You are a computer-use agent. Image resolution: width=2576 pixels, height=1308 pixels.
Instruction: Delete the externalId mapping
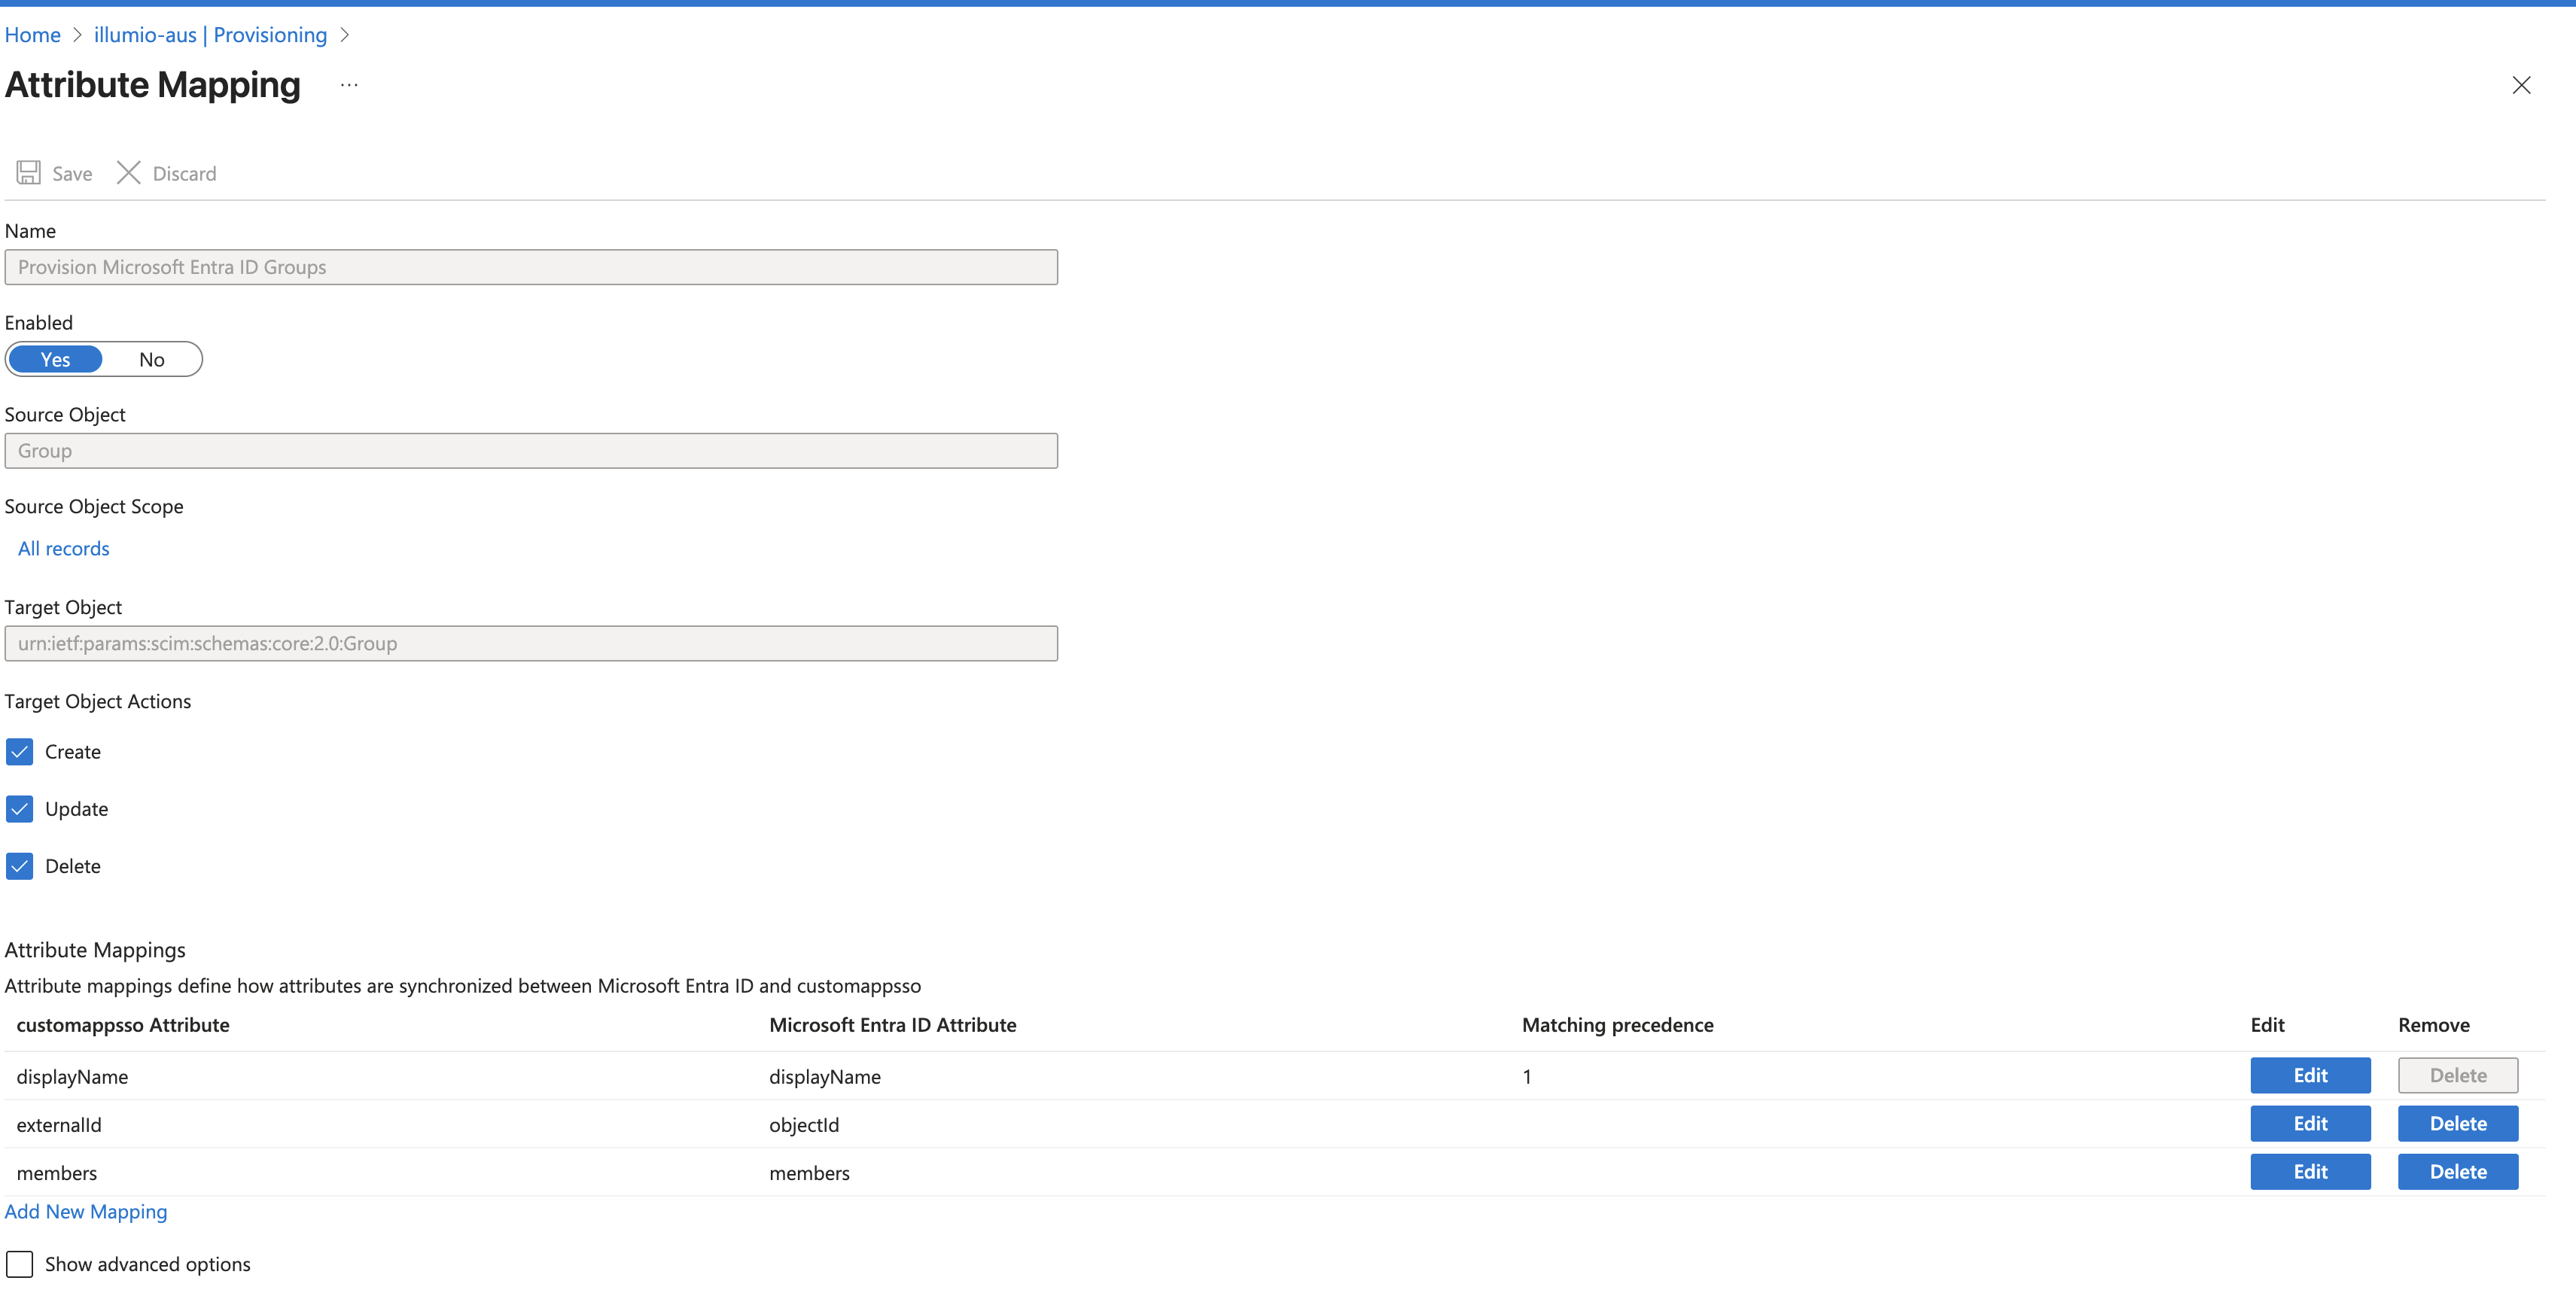coord(2458,1123)
